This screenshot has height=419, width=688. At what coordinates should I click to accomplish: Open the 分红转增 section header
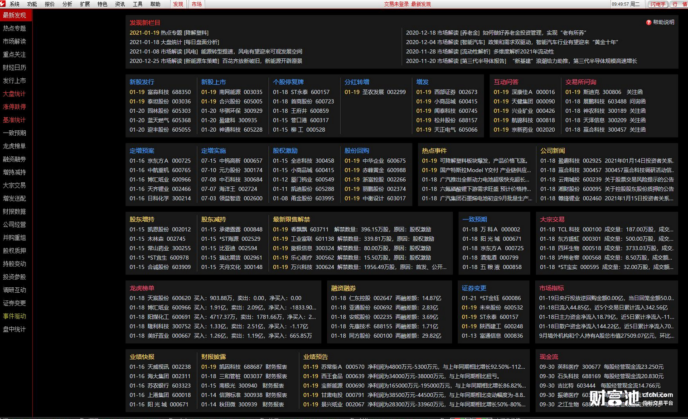click(357, 82)
